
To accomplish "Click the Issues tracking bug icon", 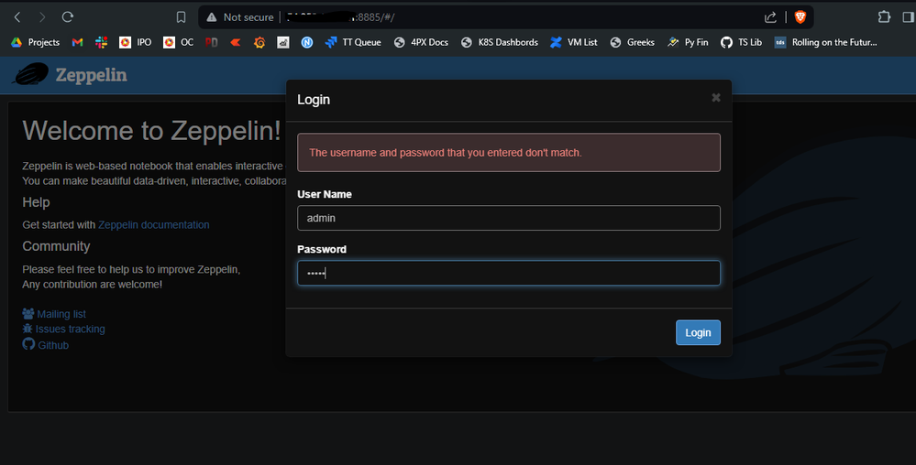I will 28,329.
